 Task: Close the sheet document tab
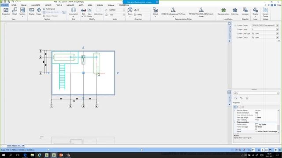coord(23,146)
